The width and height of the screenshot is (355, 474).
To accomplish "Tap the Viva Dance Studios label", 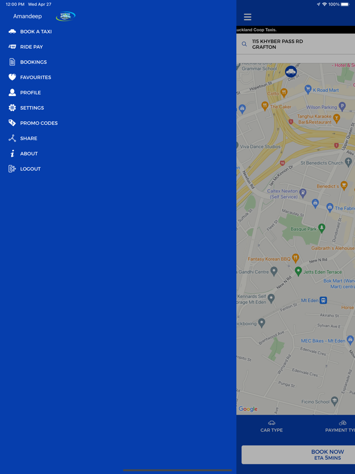I will coord(260,146).
